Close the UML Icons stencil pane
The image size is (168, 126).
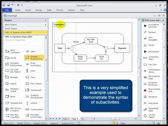(x=164, y=20)
